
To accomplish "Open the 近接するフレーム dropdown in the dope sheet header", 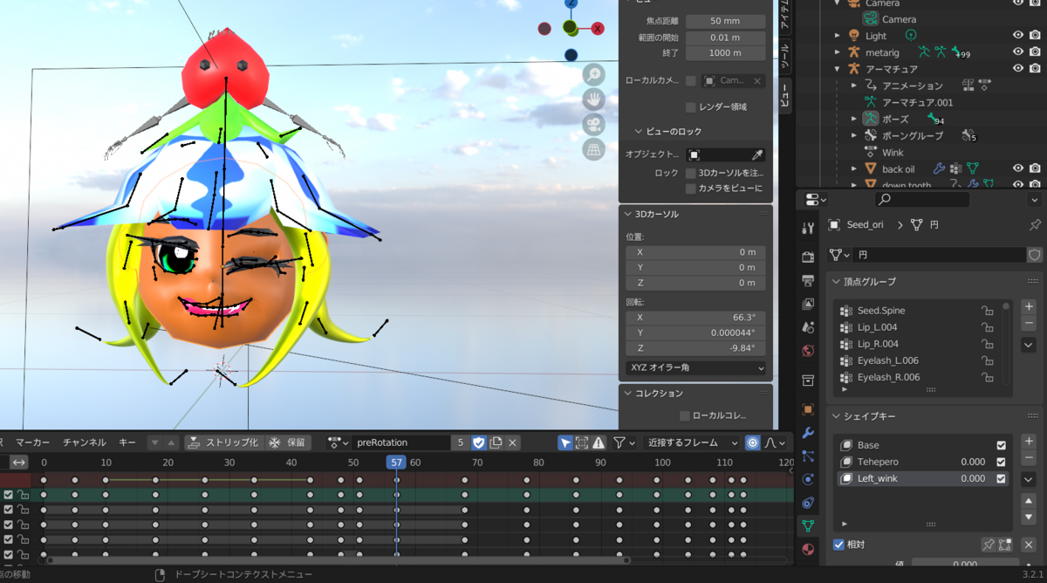I will 689,442.
